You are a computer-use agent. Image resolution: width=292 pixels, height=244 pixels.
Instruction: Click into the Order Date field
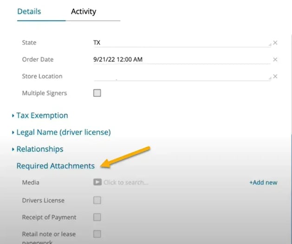[181, 60]
